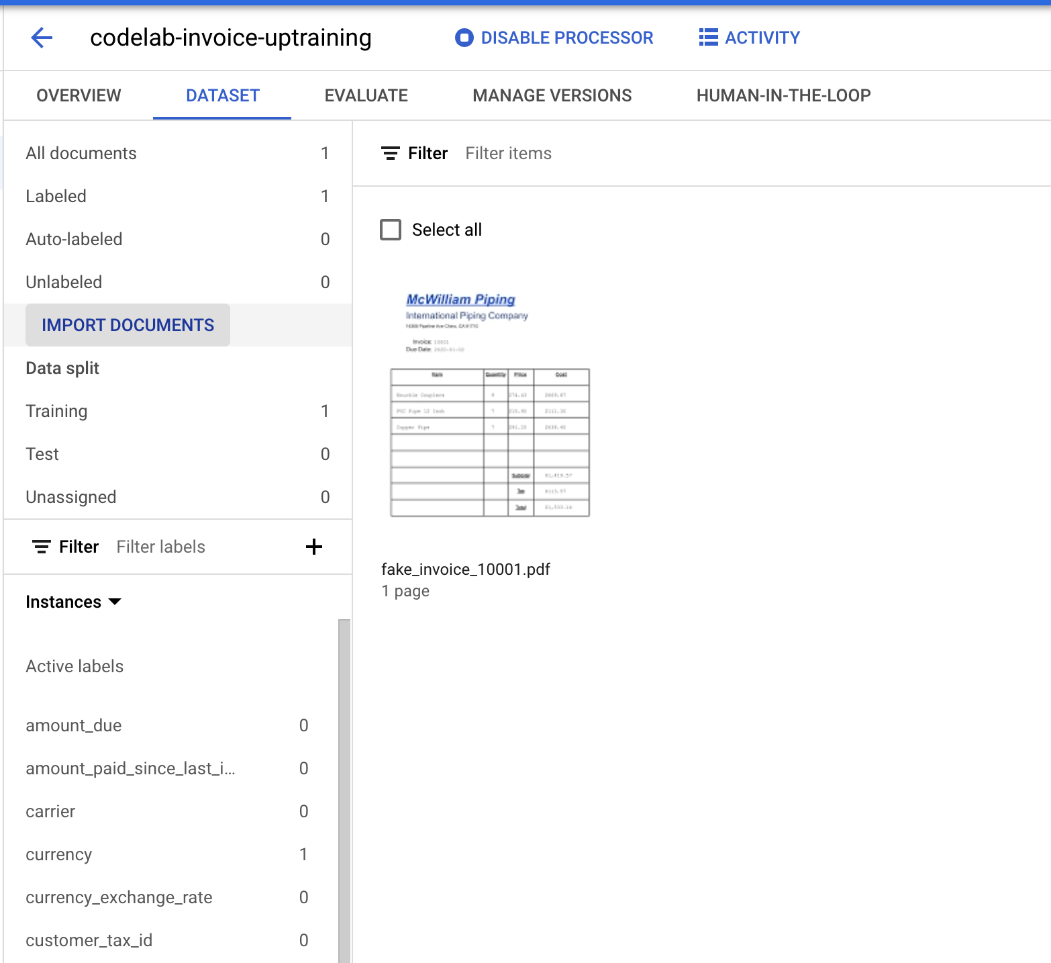The image size is (1051, 963).
Task: Switch to the Evaluate tab
Action: 366,95
